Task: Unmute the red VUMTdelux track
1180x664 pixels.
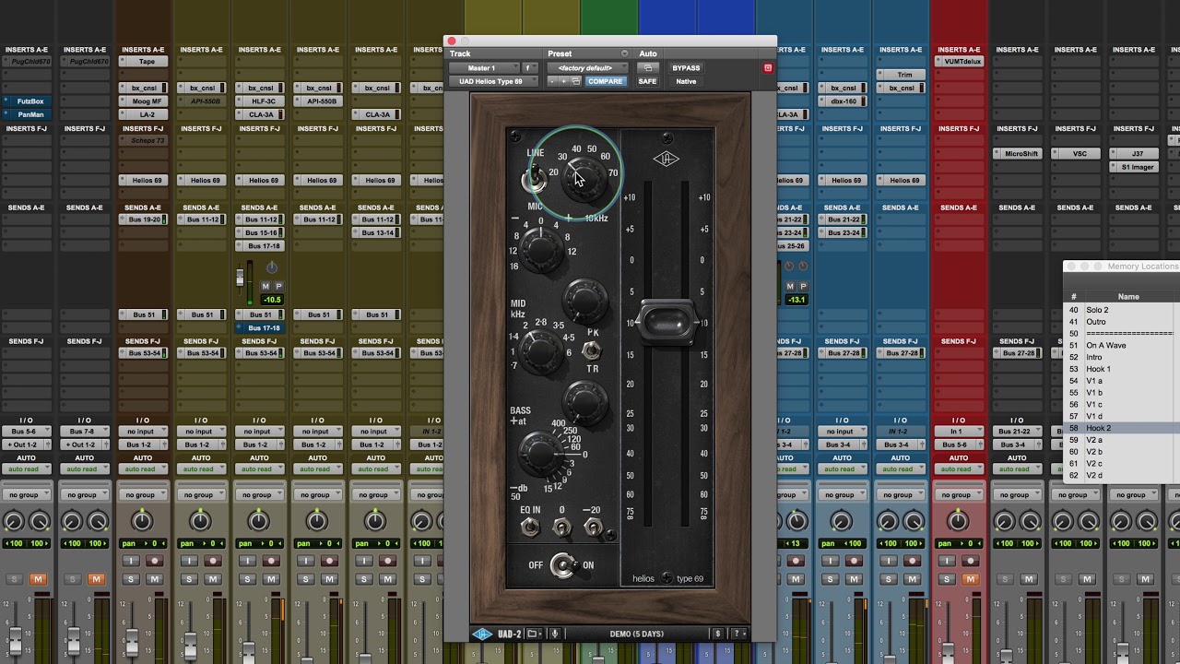Action: point(969,579)
